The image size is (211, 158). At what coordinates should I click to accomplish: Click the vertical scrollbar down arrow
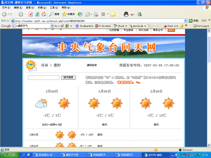coord(209,145)
